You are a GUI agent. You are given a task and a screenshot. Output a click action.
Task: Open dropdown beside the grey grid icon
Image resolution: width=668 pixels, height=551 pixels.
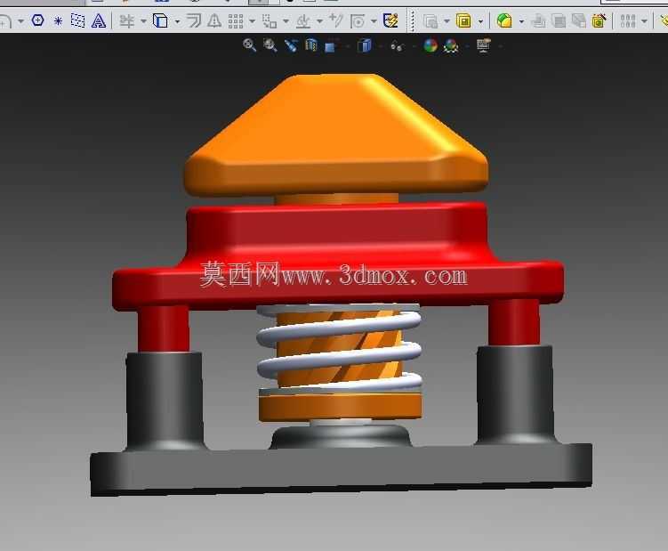[x=644, y=20]
